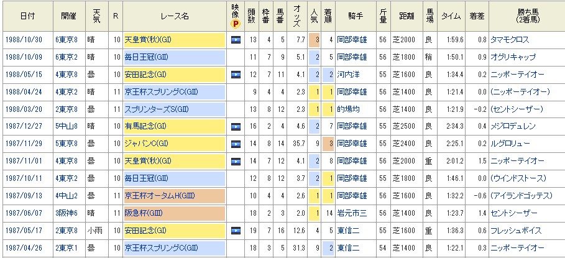Play video for 1988 安田記念 race
This screenshot has height=258, width=565.
click(x=236, y=75)
